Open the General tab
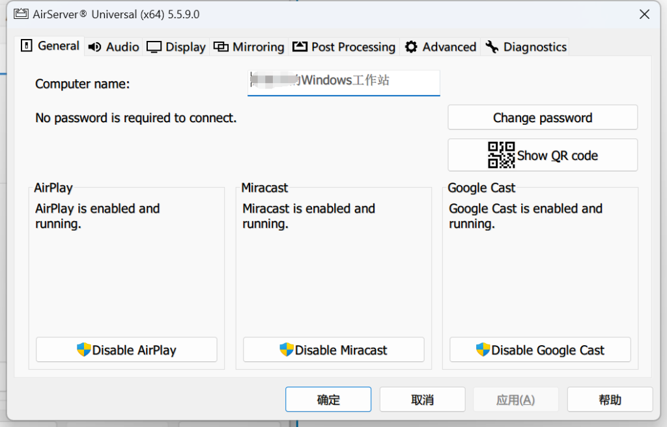 [50, 46]
